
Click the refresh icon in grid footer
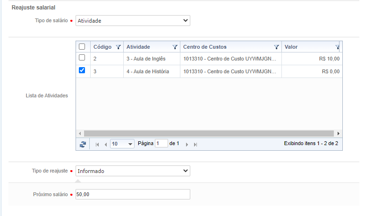click(83, 144)
